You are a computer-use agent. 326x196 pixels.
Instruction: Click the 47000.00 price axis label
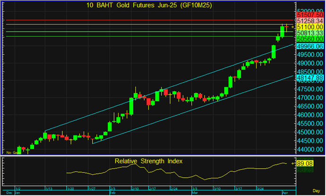coord(310,98)
